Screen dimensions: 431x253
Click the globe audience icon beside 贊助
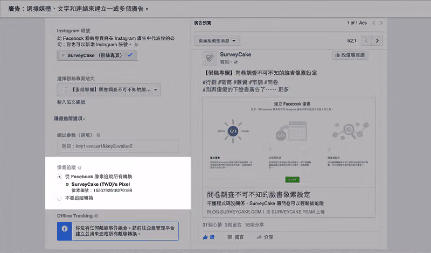point(235,62)
